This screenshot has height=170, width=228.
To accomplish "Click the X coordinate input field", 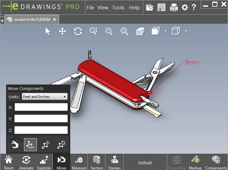I will coord(41,107).
